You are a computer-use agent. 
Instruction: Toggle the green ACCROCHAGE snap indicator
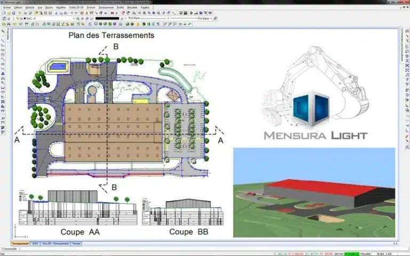352,253
